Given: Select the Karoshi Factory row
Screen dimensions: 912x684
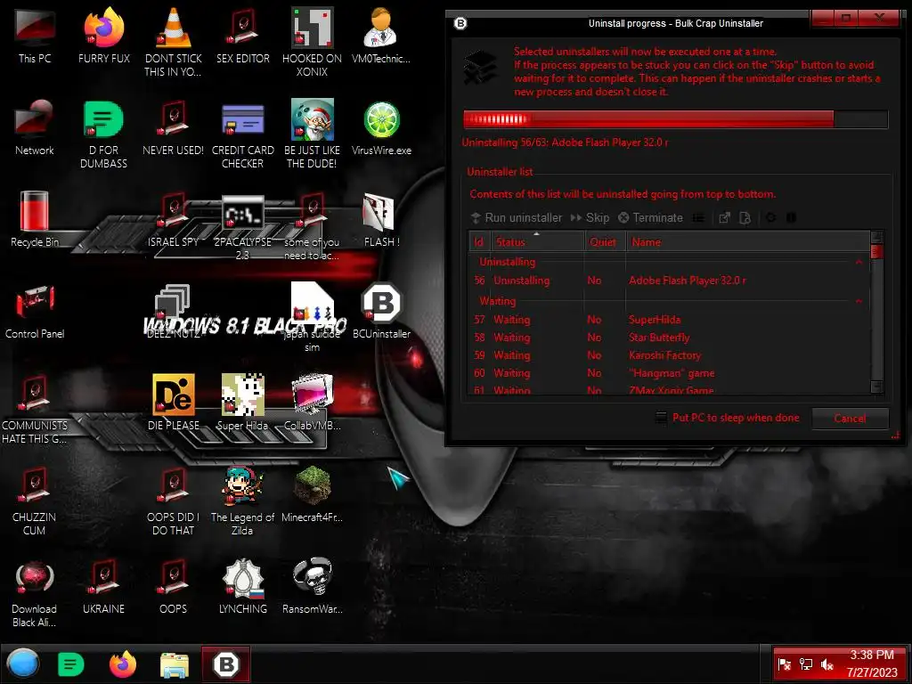Looking at the screenshot, I should pyautogui.click(x=670, y=355).
